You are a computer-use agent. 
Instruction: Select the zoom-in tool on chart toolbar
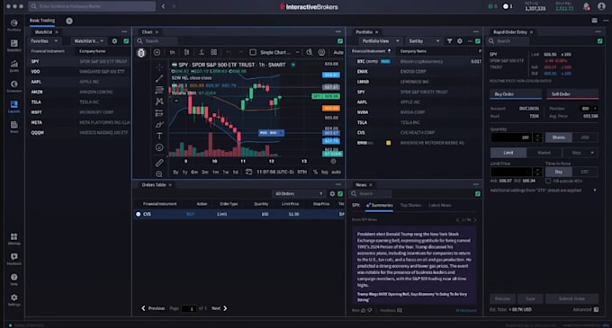pos(159,173)
